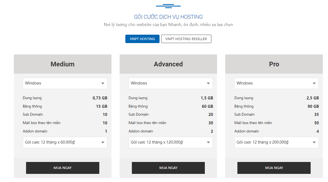
Task: Open the 60.000₫ billing period dropdown
Action: click(65, 142)
